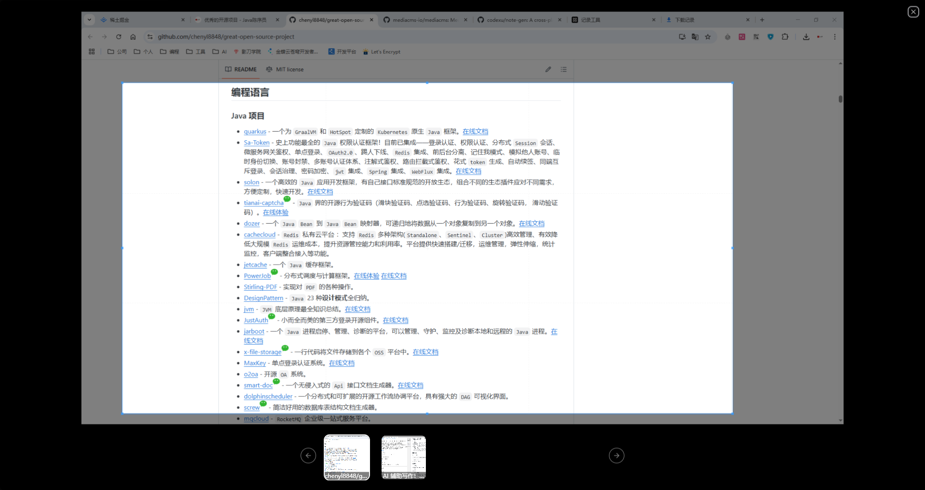Open the Sa-Token project link
Screen dimensions: 925x490
[x=256, y=143]
